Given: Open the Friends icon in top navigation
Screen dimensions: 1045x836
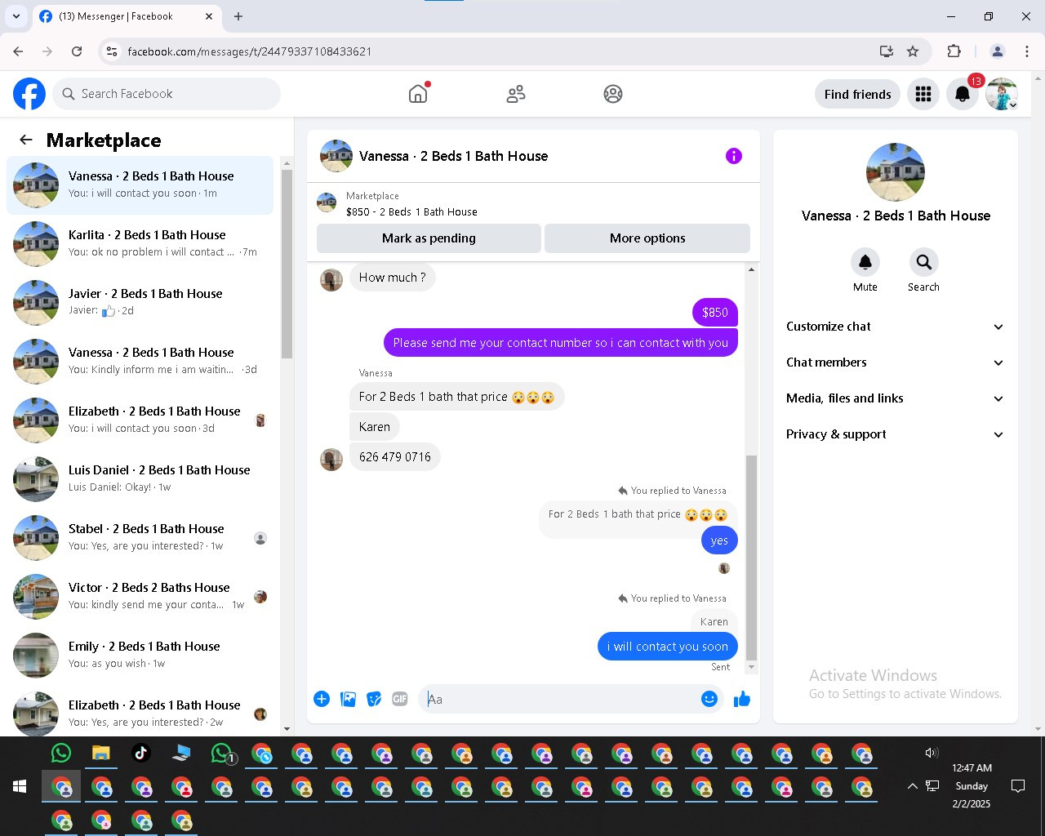Looking at the screenshot, I should point(516,94).
